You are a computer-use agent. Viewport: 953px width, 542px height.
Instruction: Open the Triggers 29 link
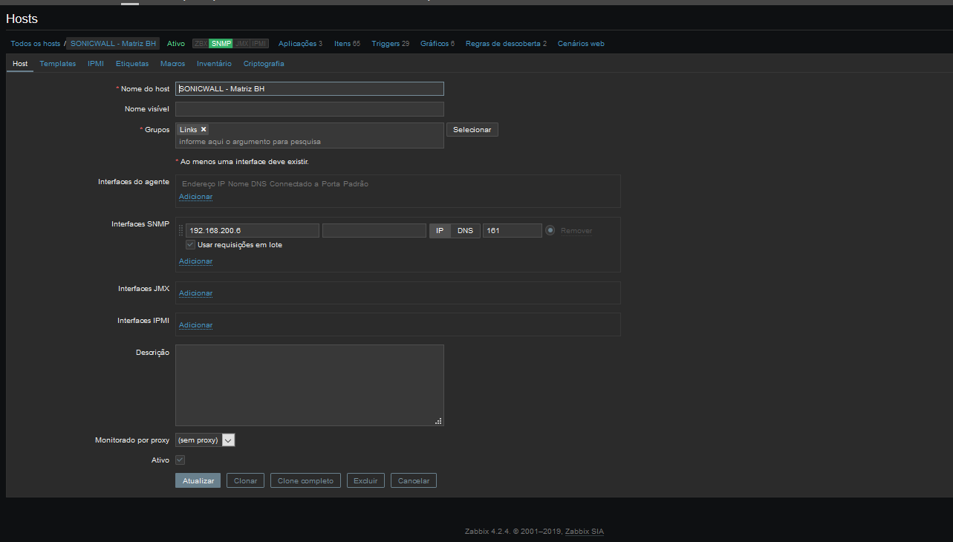coord(390,44)
